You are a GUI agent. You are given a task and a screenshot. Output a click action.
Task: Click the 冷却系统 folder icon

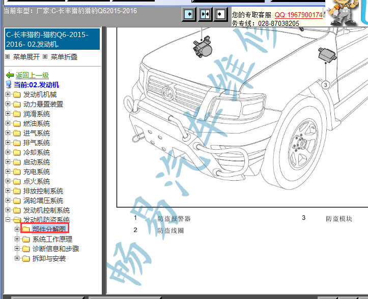click(17, 153)
